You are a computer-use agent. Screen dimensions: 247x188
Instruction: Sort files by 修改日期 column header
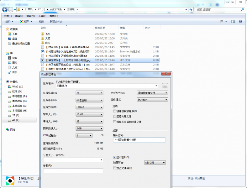click(x=100, y=28)
